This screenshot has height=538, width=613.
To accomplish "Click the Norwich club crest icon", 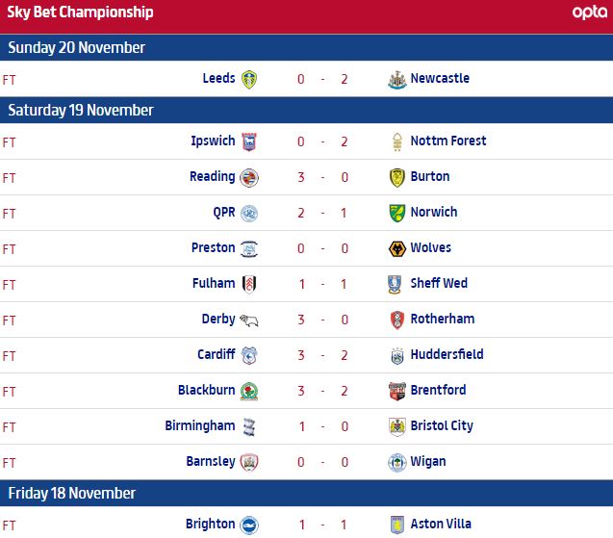I will tap(396, 213).
